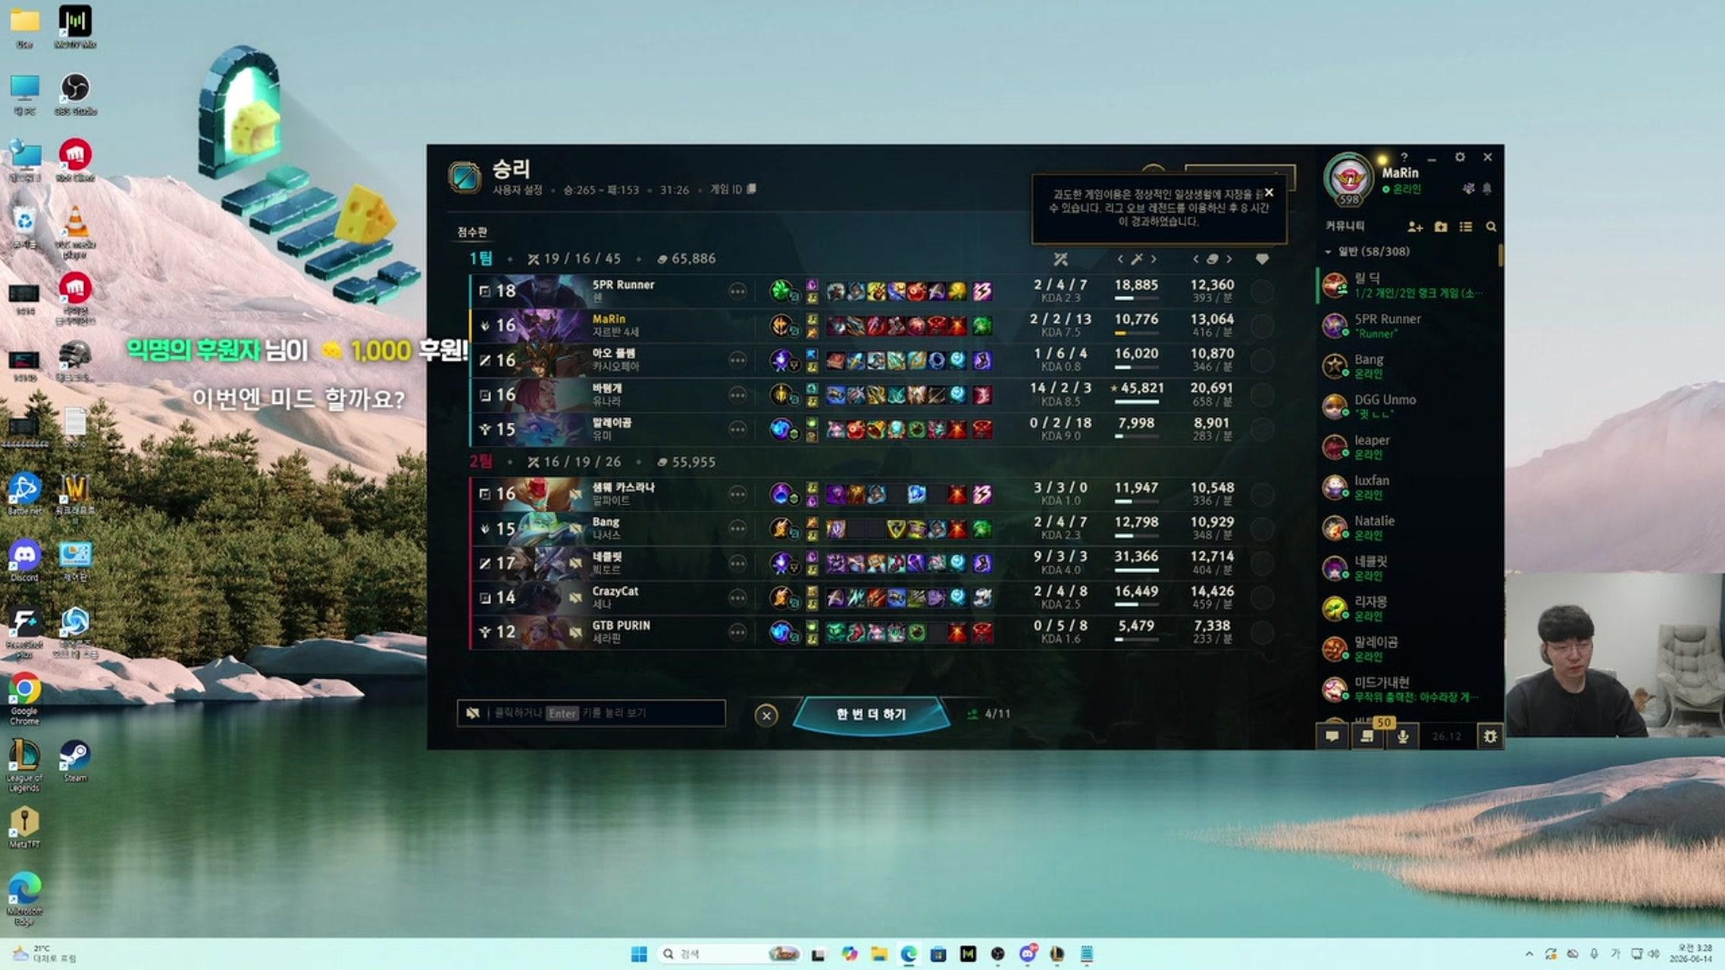Open options menu for 말레이곰 scoreboard row
This screenshot has width=1725, height=970.
point(737,430)
